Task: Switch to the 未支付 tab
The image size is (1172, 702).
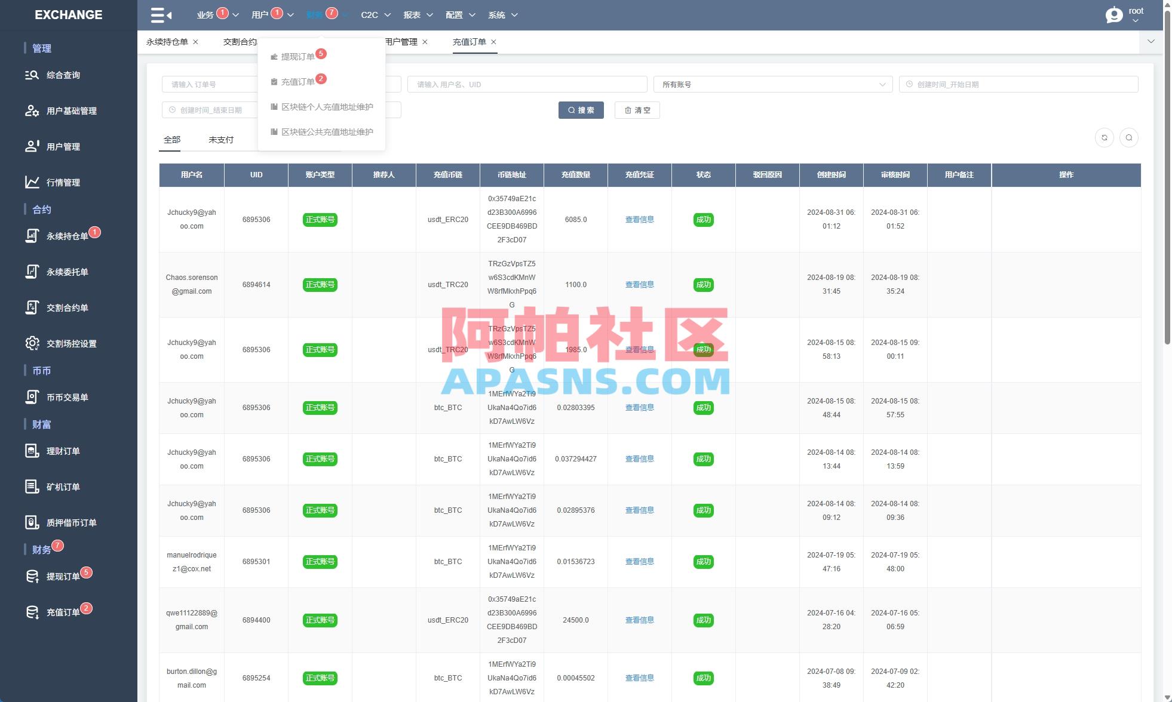Action: pos(220,138)
